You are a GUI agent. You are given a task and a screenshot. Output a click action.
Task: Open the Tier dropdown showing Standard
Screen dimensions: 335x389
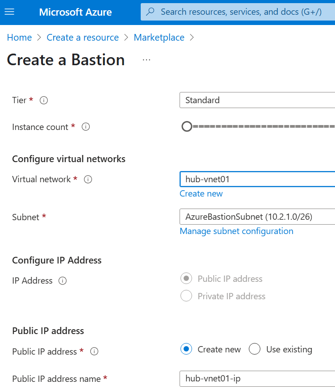click(x=257, y=100)
